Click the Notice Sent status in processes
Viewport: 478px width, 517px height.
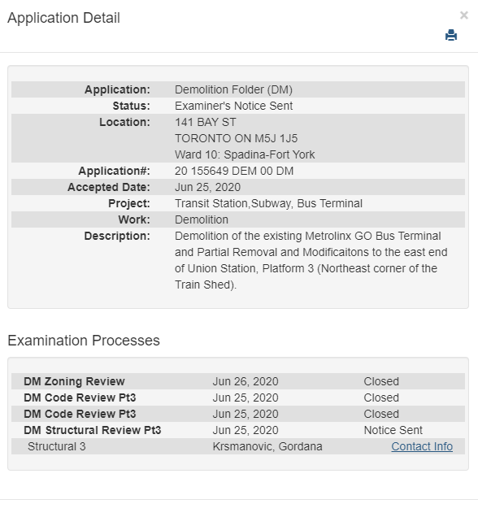[x=393, y=430]
